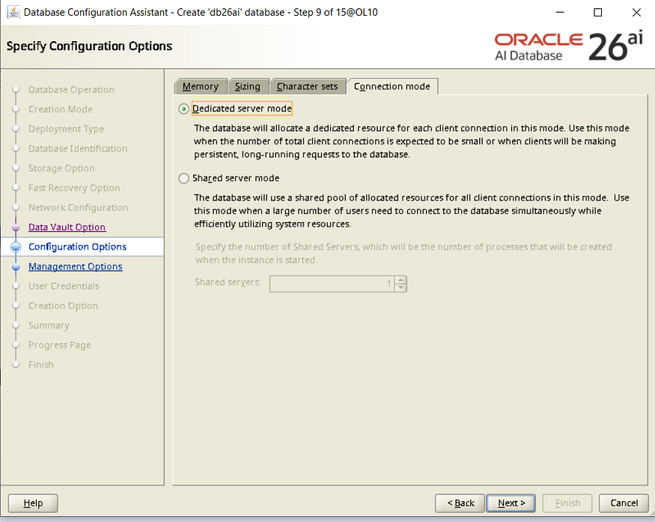Screen dimensions: 655x522
Task: Select Dedicated server mode radio button
Action: [183, 109]
